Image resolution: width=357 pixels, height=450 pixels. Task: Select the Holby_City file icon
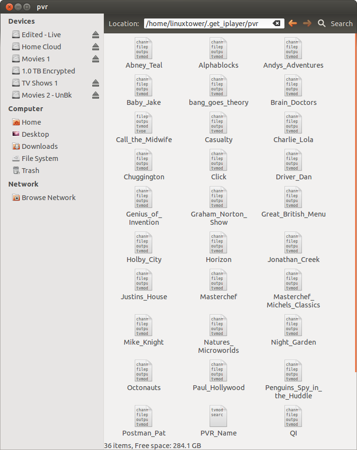143,243
